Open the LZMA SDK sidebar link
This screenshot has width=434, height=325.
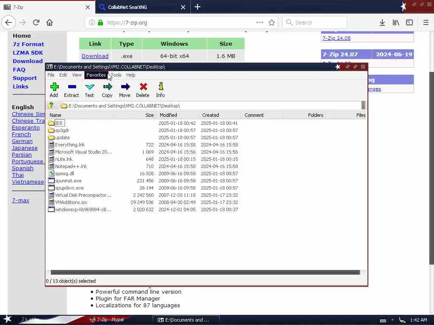(x=28, y=53)
